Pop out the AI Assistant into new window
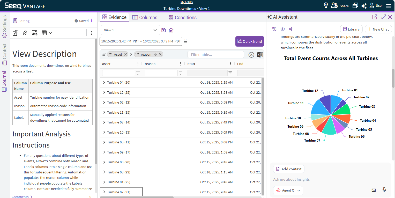The width and height of the screenshot is (395, 198). [375, 17]
